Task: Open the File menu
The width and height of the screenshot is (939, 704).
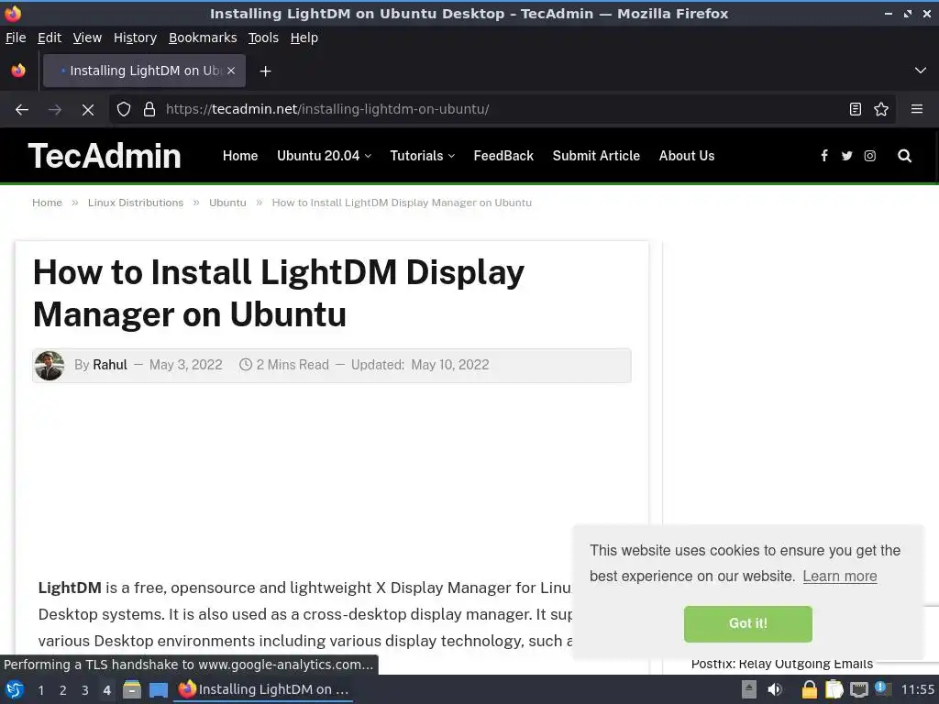Action: coord(16,38)
